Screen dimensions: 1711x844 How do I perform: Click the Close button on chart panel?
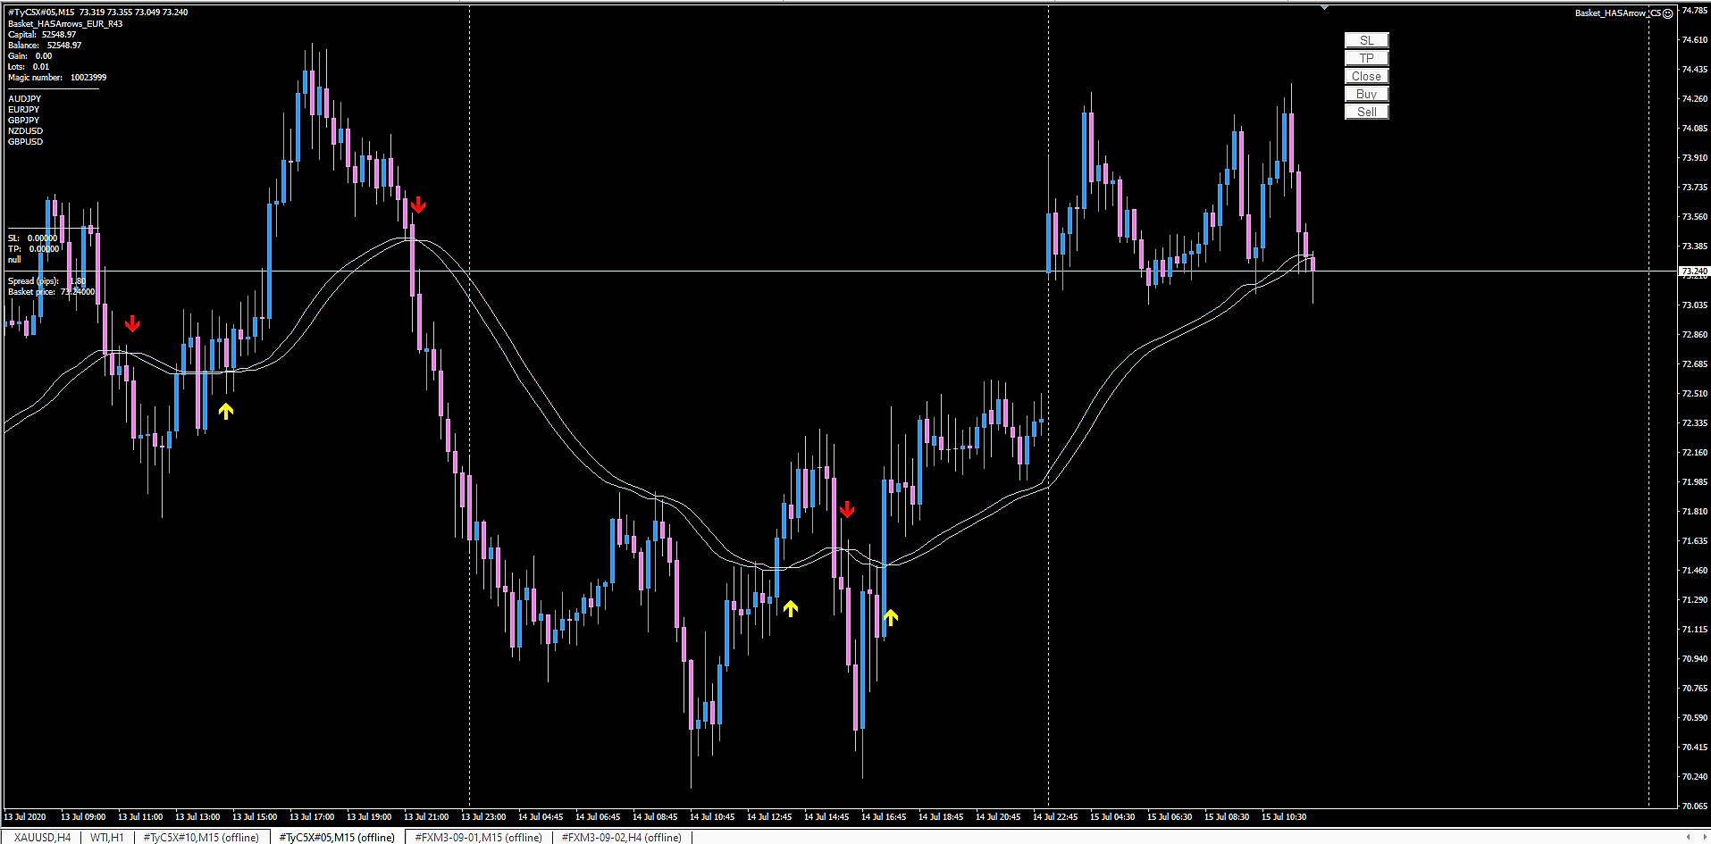[x=1366, y=76]
